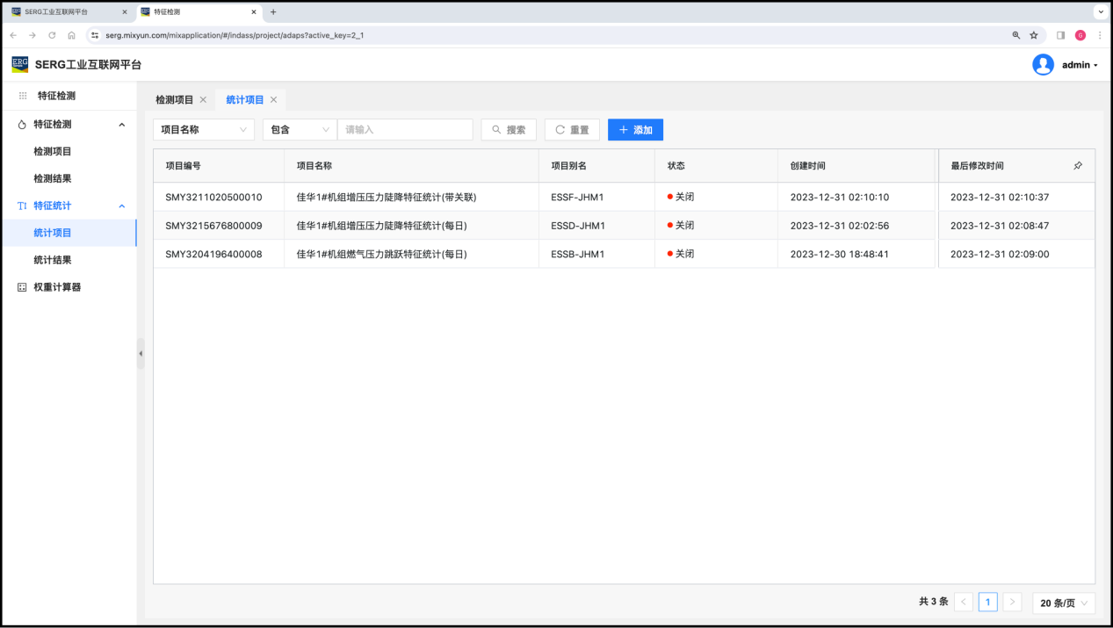Click the sidebar collapse handle arrow
This screenshot has width=1113, height=628.
(141, 353)
